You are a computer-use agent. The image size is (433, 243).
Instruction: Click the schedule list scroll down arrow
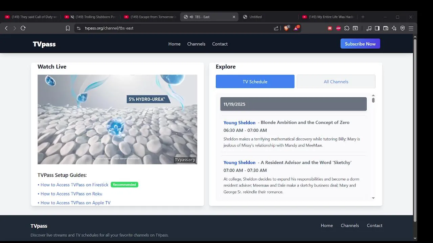pos(373,198)
